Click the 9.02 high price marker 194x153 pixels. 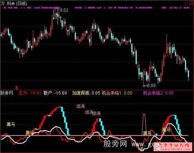64,10
